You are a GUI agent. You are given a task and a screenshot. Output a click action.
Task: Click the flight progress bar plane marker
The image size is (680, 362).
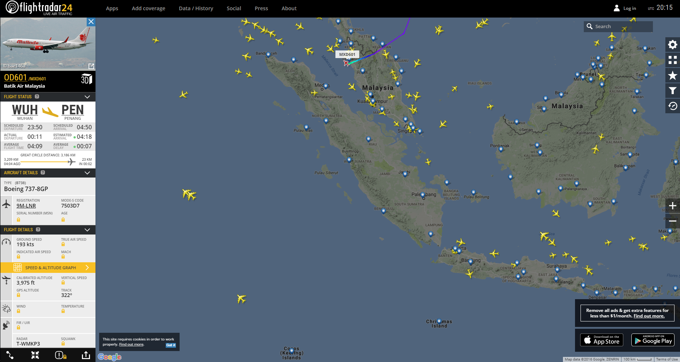[x=72, y=162]
